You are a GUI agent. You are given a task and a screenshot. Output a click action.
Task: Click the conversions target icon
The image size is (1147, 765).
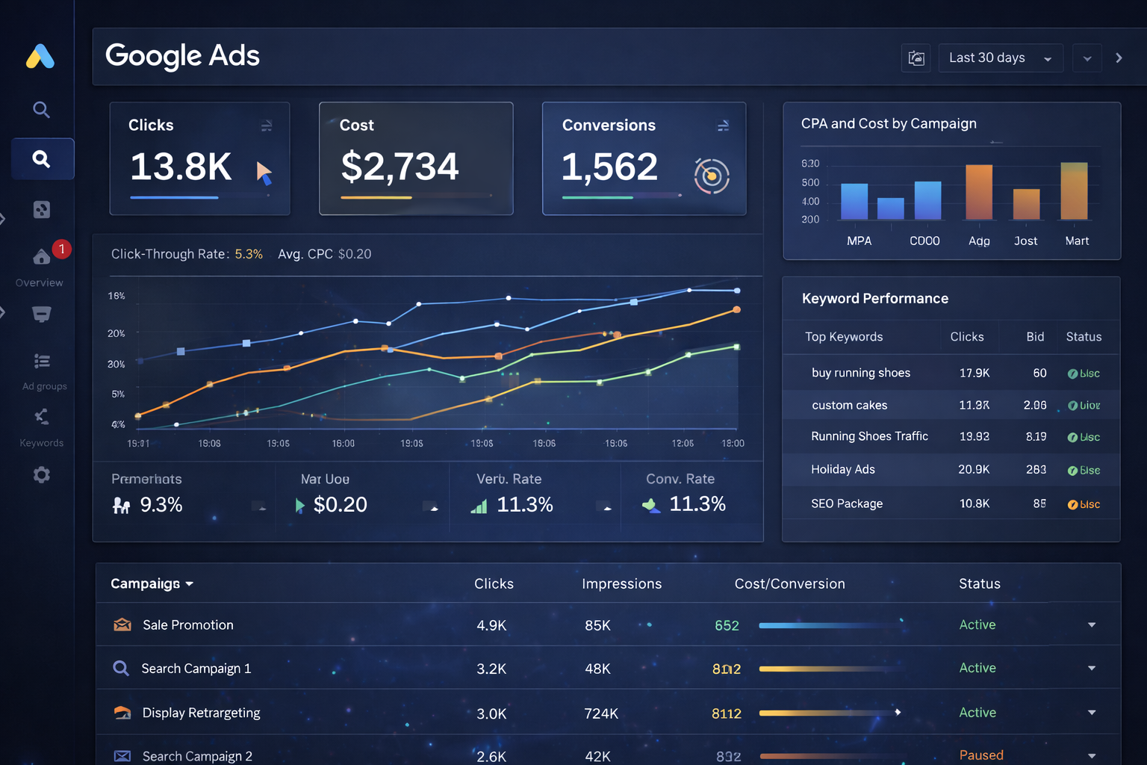(x=711, y=176)
